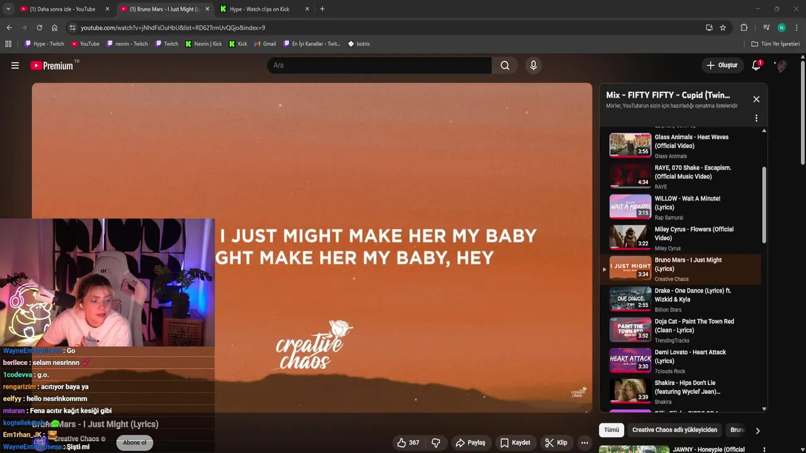Screen dimensions: 806x453
Task: Open more actions three-dot menu under video
Action: point(585,443)
